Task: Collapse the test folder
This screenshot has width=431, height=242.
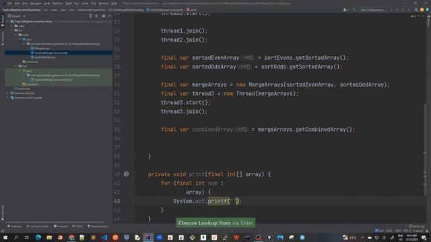Action: (16, 66)
